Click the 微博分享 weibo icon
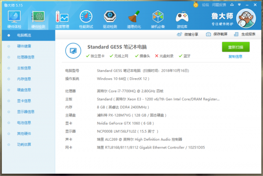This screenshot has height=176, width=263. point(179,35)
